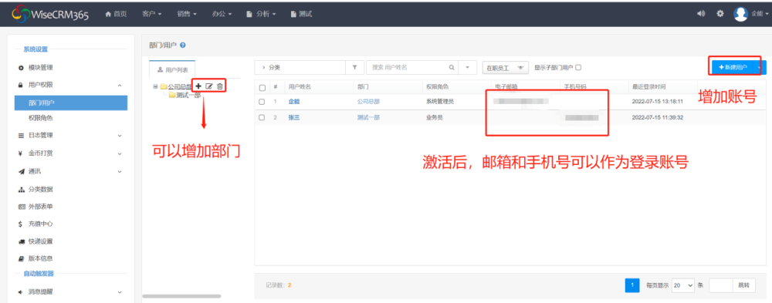Click the 业务员 role cell
The height and width of the screenshot is (303, 772).
[434, 117]
